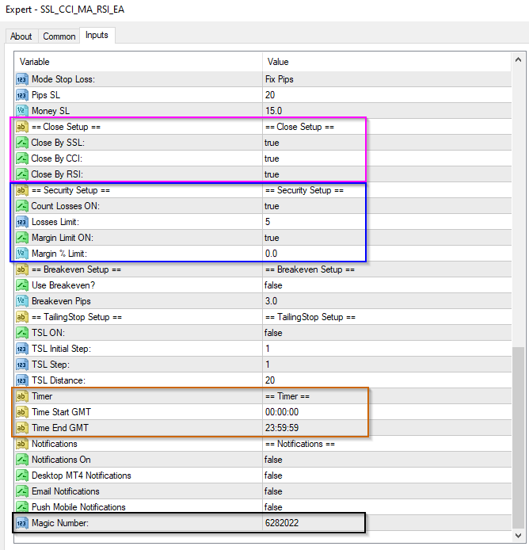Click the Close Setup string icon
Viewport: 529px width, 550px height.
tap(21, 127)
